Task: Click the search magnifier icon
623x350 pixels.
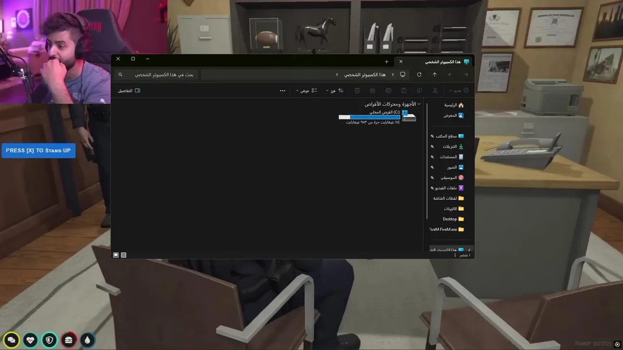Action: (x=120, y=74)
